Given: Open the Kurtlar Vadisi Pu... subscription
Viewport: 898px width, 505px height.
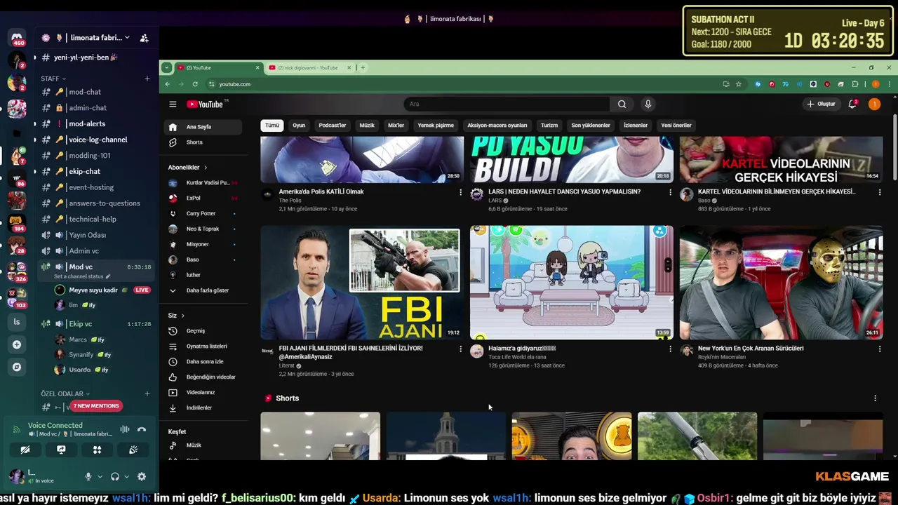Looking at the screenshot, I should pyautogui.click(x=203, y=182).
